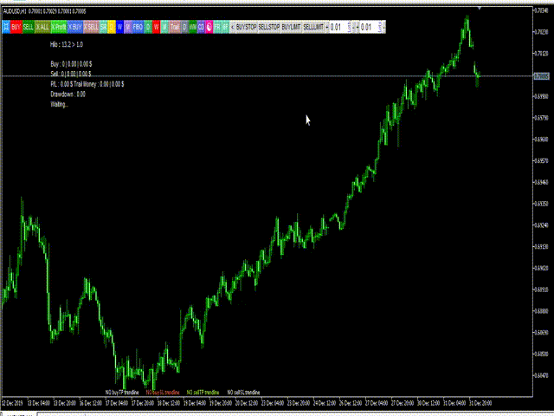Click the 31 Dec 20:00 date axis label
Viewport: 554px width, 416px height.
480,403
